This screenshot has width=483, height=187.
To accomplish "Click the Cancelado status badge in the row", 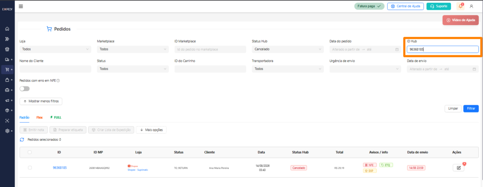I will (x=299, y=168).
